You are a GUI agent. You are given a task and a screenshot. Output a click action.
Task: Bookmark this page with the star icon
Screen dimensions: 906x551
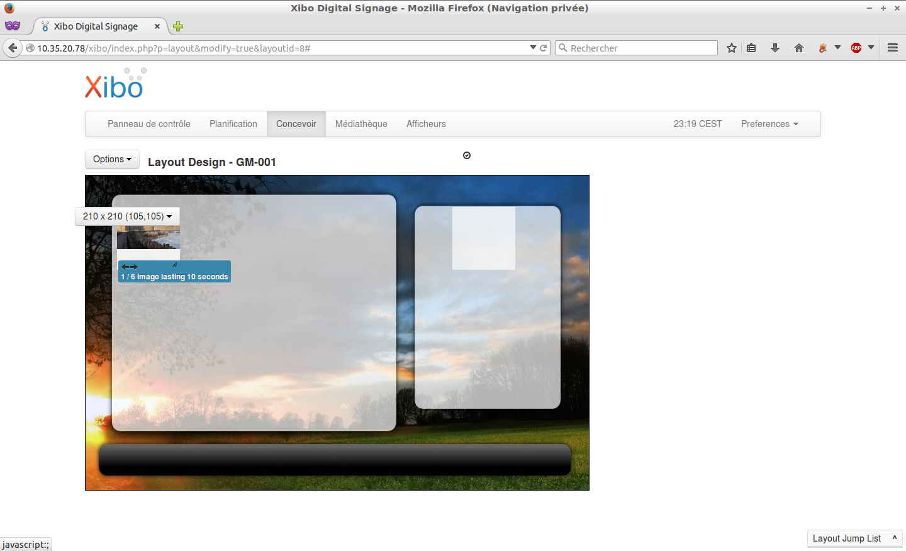tap(731, 48)
